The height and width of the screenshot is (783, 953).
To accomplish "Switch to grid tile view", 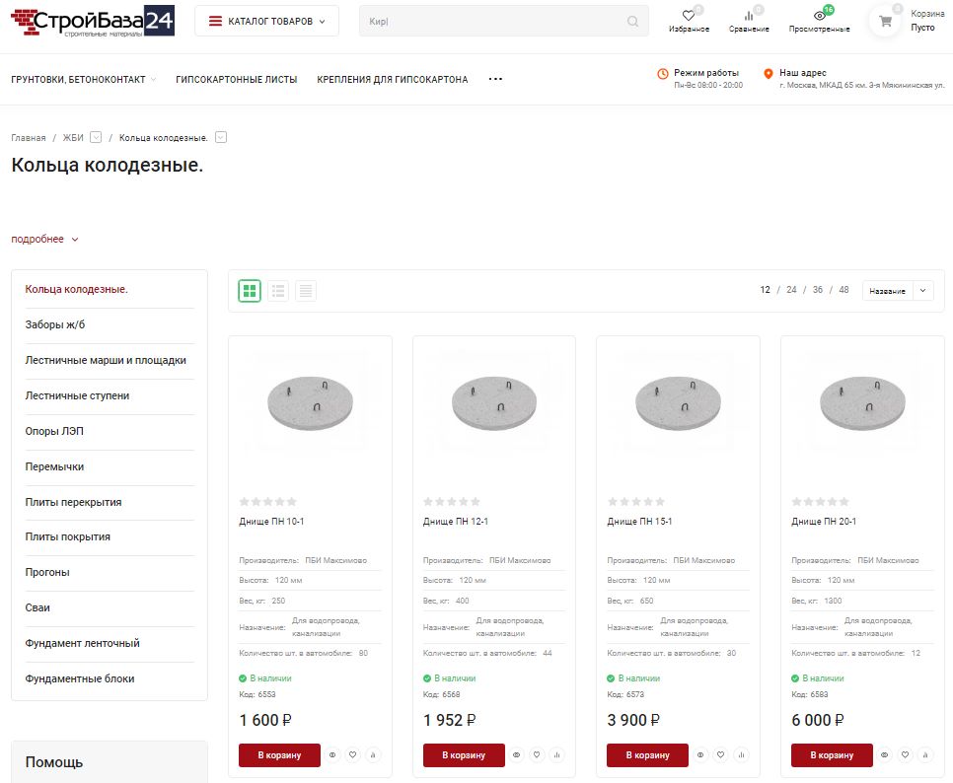I will pos(250,291).
